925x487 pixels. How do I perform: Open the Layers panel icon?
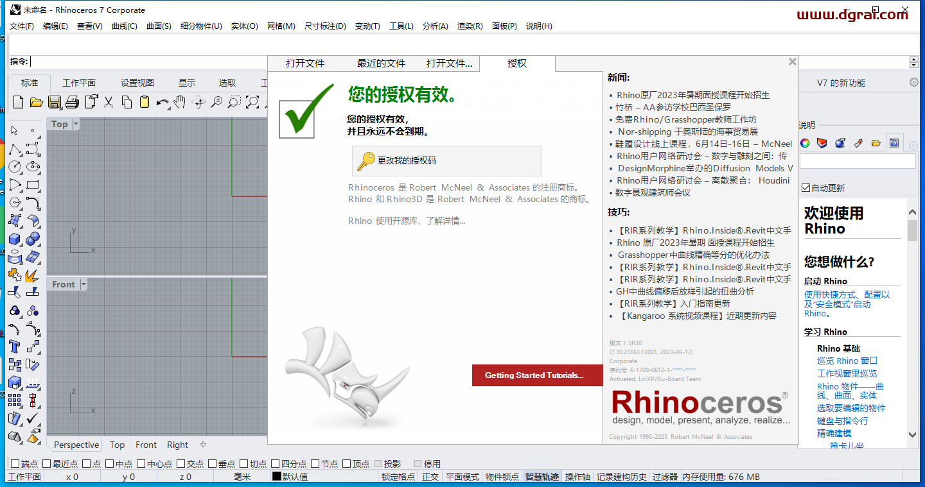tap(822, 142)
